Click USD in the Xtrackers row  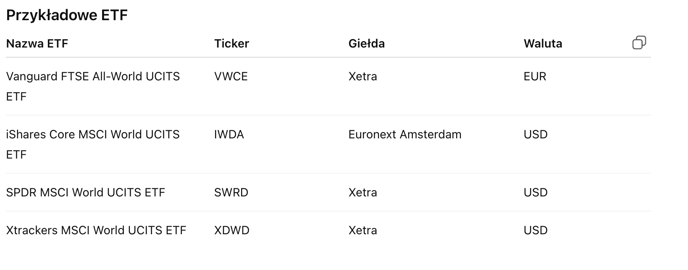(x=536, y=230)
